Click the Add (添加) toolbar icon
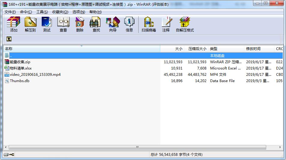This screenshot has width=286, height=160. 14,24
